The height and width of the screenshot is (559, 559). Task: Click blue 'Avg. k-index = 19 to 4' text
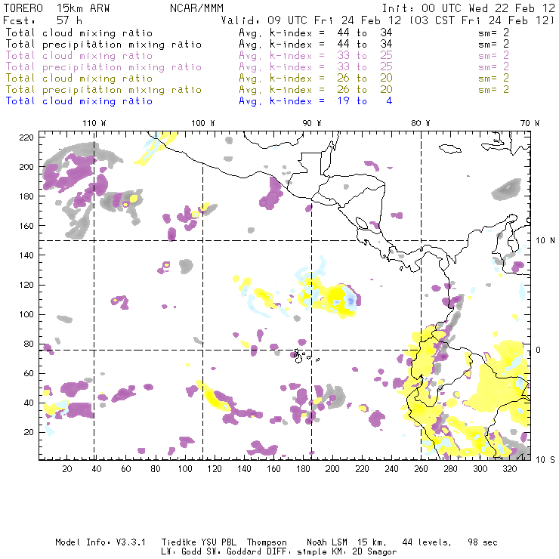click(x=316, y=101)
